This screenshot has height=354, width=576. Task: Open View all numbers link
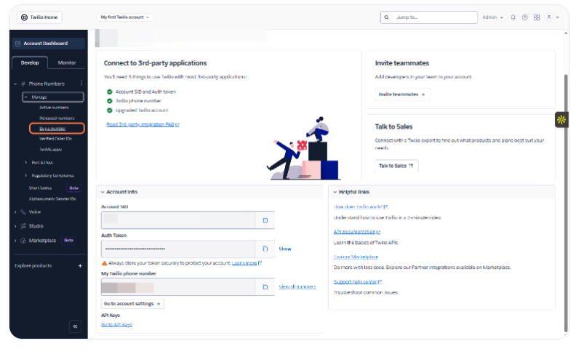pyautogui.click(x=297, y=287)
